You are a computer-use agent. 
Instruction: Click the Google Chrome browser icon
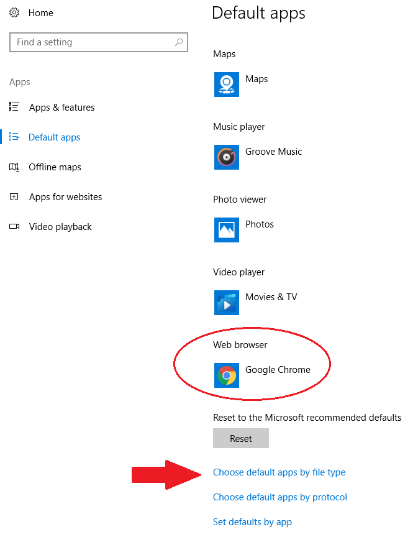click(227, 375)
